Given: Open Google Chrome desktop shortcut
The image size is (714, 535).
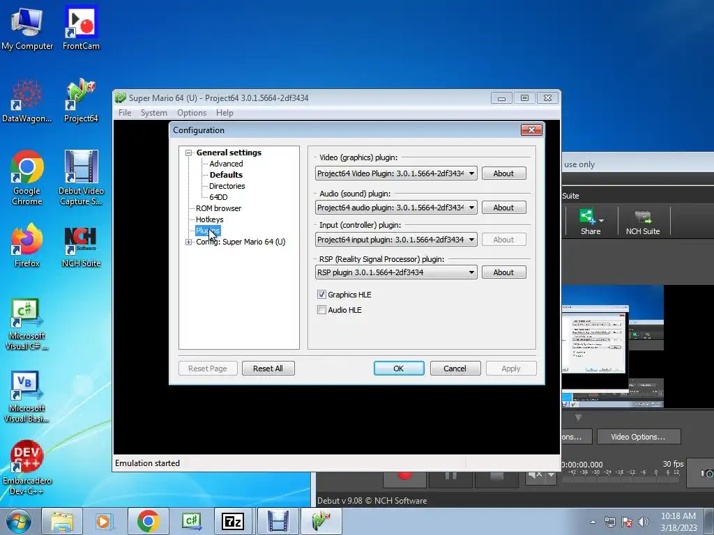Looking at the screenshot, I should (27, 178).
